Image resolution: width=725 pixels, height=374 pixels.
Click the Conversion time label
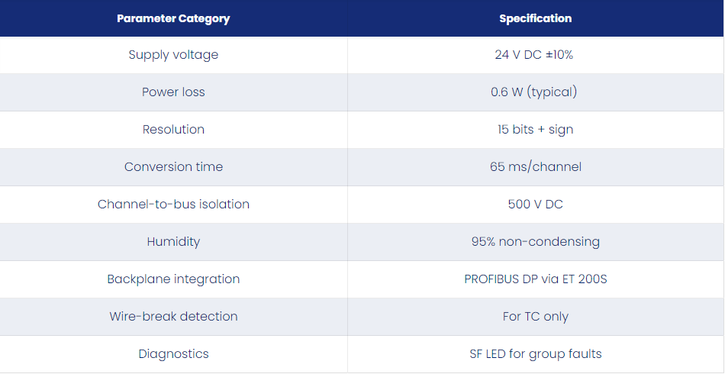pyautogui.click(x=173, y=167)
